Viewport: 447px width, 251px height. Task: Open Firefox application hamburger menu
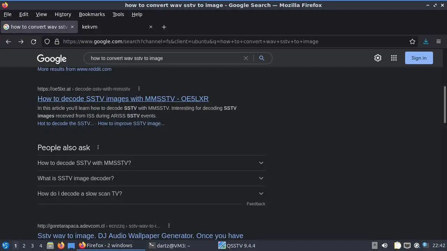[439, 41]
